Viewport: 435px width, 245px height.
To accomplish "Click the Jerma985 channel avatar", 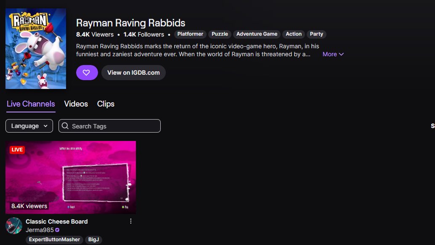I will coord(14,226).
